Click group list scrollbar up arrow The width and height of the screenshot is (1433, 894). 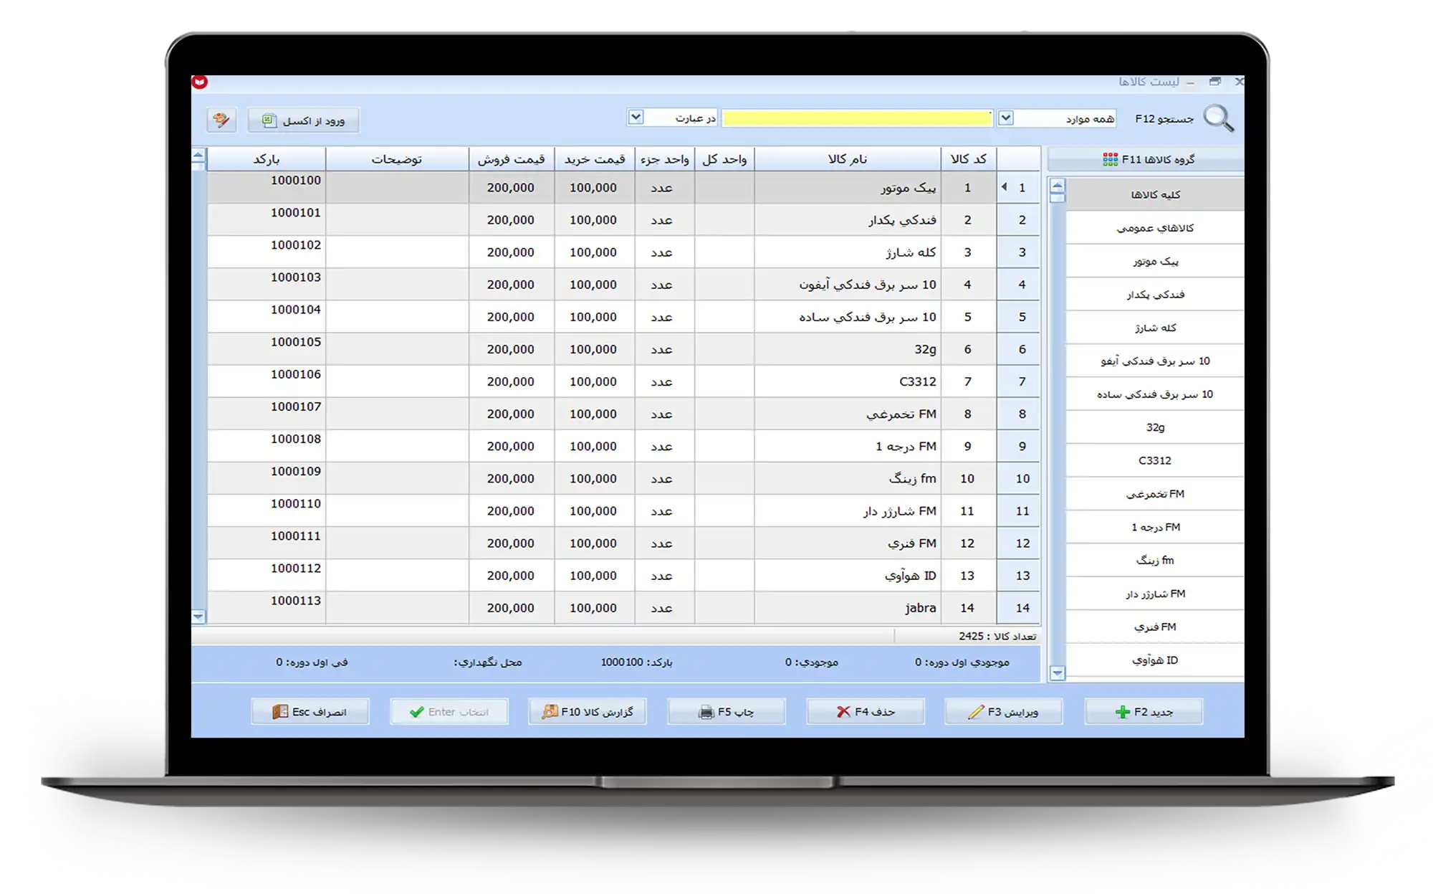pos(1057,185)
